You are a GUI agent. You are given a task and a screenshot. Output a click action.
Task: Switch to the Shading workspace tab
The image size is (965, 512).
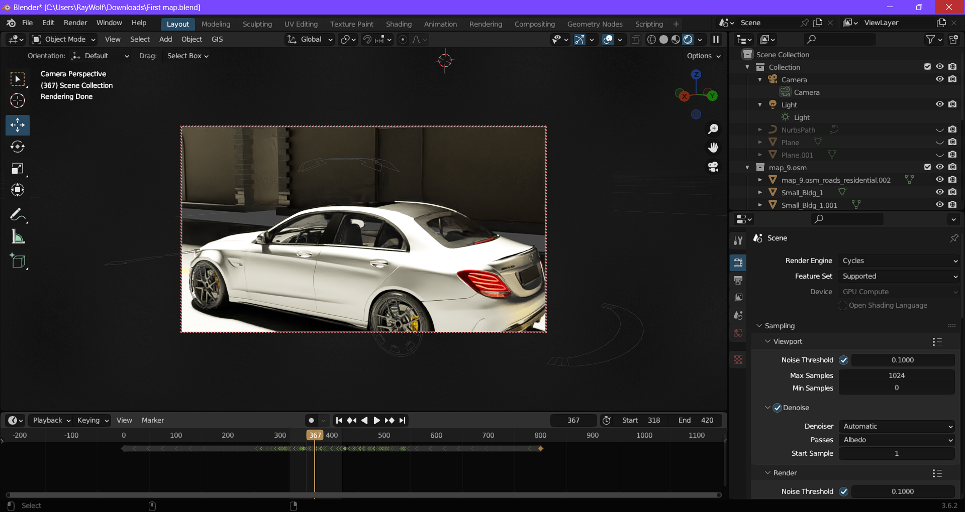399,24
